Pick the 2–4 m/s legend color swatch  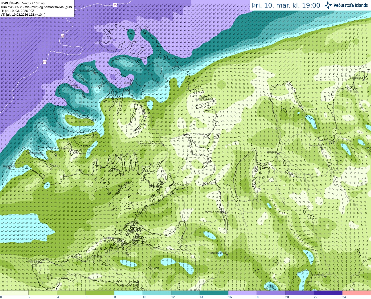click(x=43, y=293)
